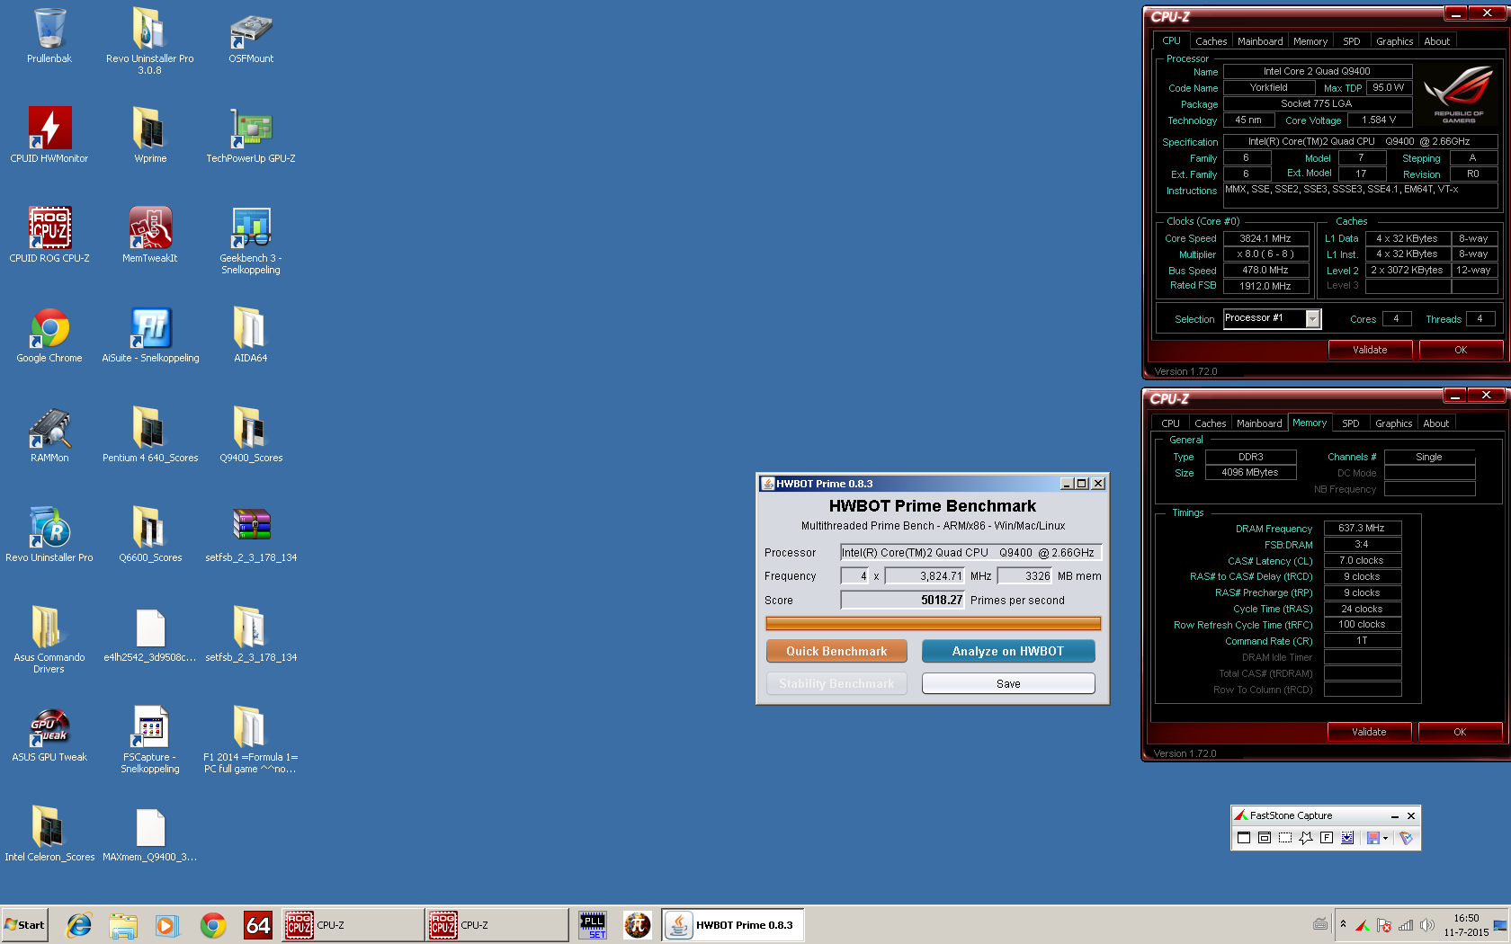Viewport: 1511px width, 944px height.
Task: Select Wprime folder on desktop
Action: tap(150, 135)
